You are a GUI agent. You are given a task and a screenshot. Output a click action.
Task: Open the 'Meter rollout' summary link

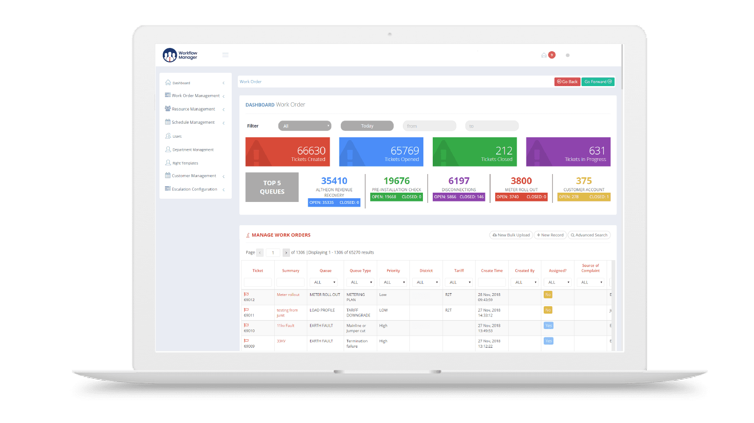pos(288,295)
